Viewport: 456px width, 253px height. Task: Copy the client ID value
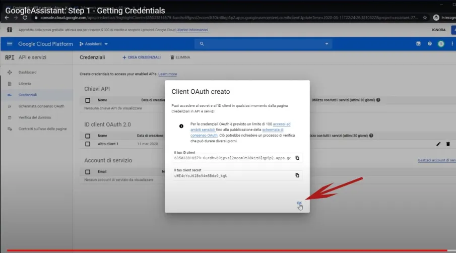[297, 158]
